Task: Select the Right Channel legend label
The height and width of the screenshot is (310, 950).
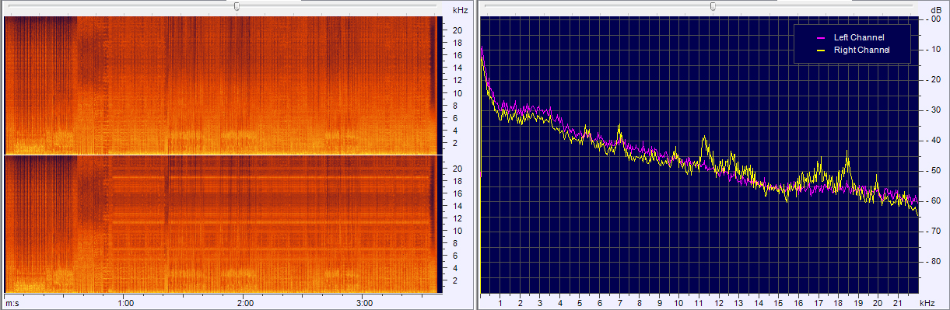Action: click(x=861, y=50)
